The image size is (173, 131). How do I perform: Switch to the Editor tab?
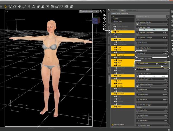point(122,11)
